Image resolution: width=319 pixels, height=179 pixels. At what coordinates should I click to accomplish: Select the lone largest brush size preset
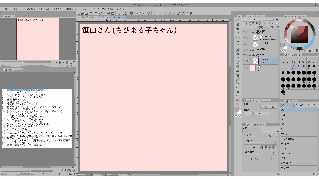(x=283, y=92)
